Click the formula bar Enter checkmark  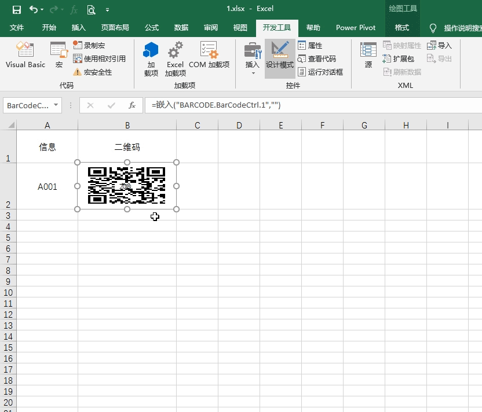tap(111, 105)
